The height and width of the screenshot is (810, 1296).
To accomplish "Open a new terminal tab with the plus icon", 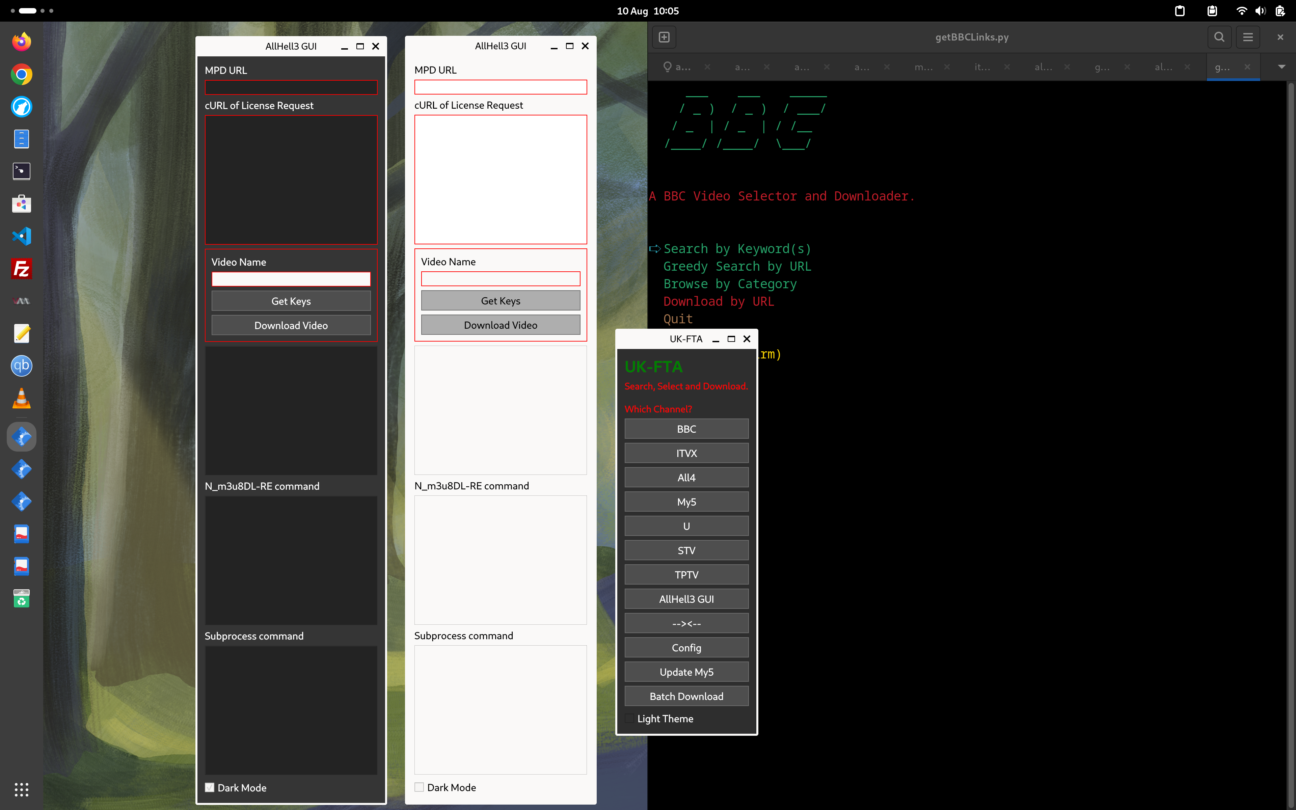I will (x=664, y=37).
